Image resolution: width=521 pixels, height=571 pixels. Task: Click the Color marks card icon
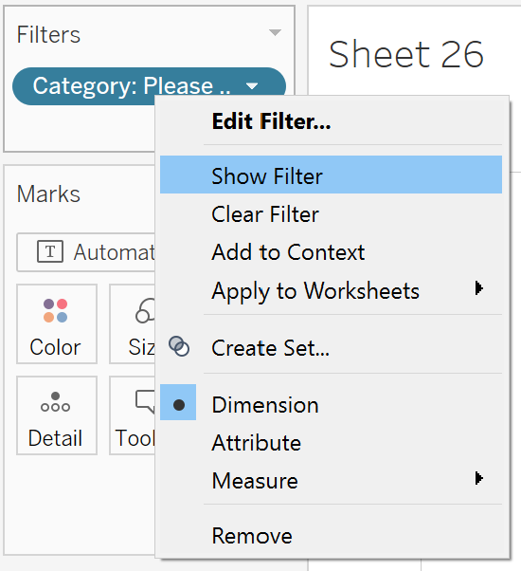coord(55,310)
